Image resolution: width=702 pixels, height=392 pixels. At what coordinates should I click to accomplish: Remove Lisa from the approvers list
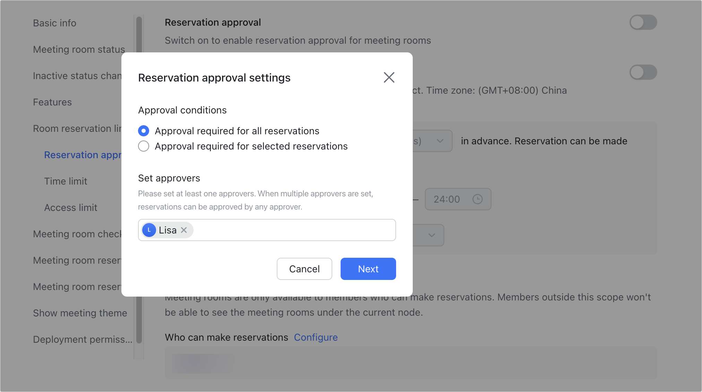point(184,230)
